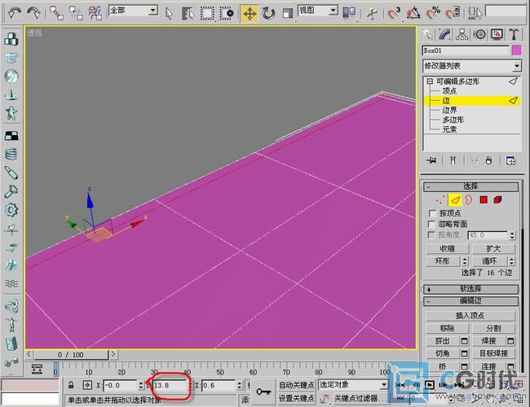Open the Modify panel tab
This screenshot has width=530, height=407.
445,34
